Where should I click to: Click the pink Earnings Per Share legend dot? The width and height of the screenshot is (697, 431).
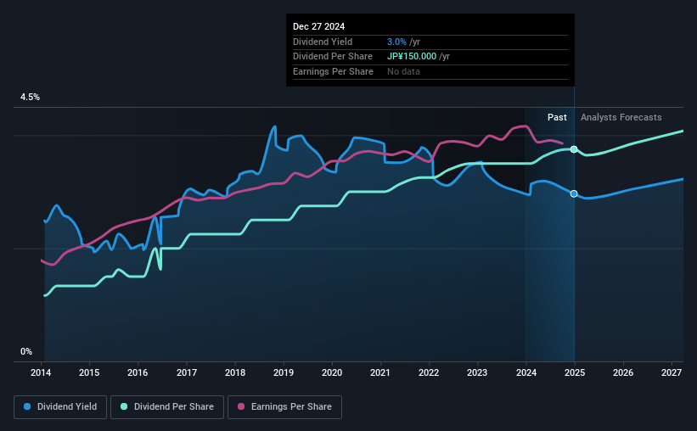[x=241, y=406]
